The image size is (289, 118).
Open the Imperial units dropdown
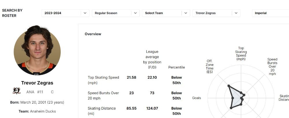coord(271,13)
